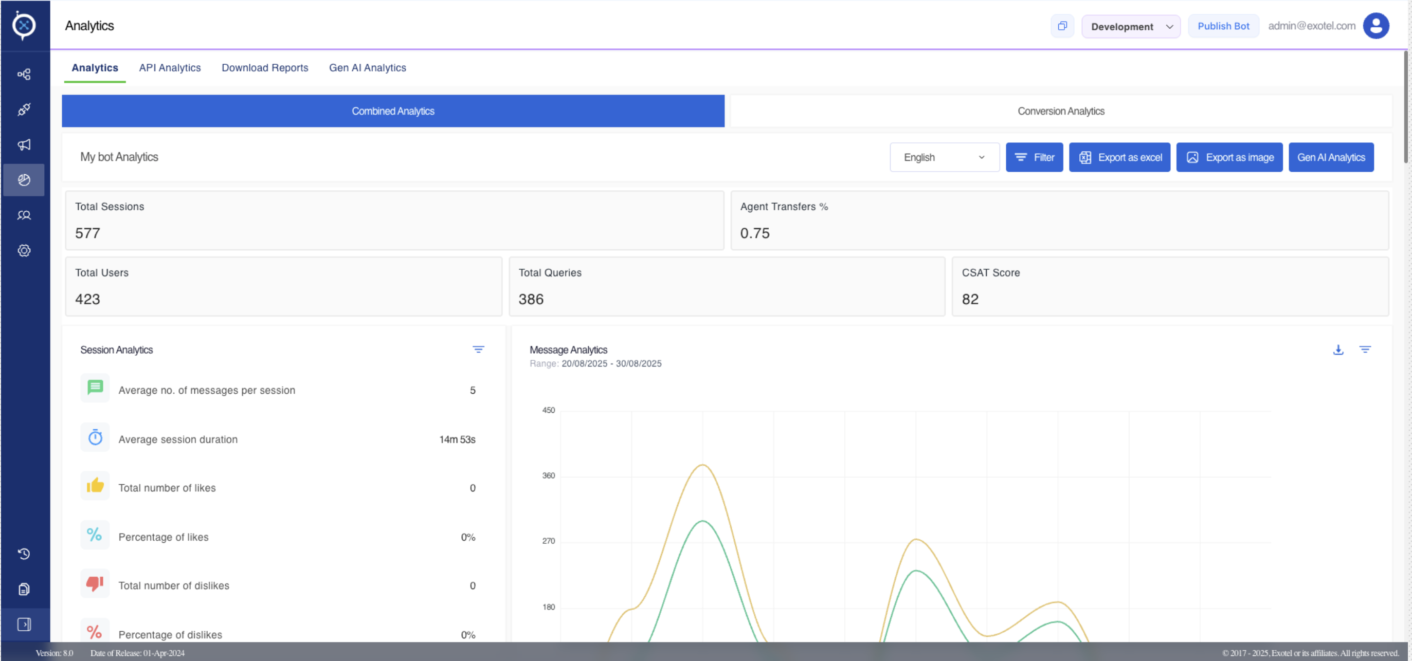Open the settings gear sidebar icon
The height and width of the screenshot is (661, 1412).
click(24, 250)
